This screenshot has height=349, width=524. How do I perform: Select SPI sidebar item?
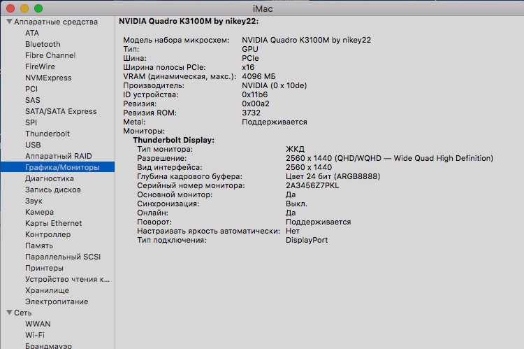point(31,122)
